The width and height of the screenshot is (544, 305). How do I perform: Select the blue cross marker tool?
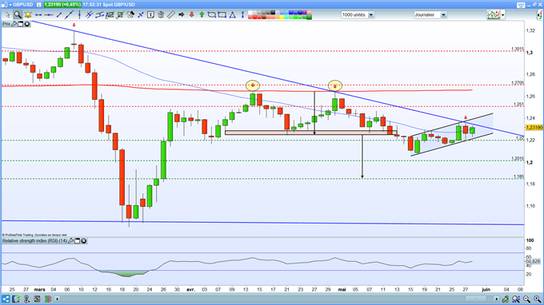[x=141, y=15]
